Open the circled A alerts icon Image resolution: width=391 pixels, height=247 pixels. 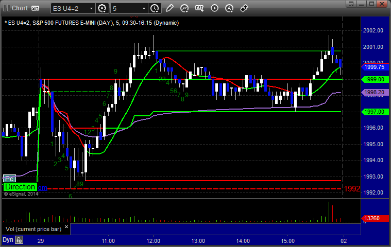(229, 8)
